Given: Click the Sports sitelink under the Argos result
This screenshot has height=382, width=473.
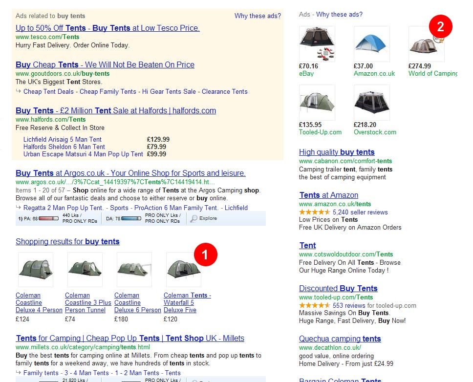Looking at the screenshot, I should [x=119, y=208].
